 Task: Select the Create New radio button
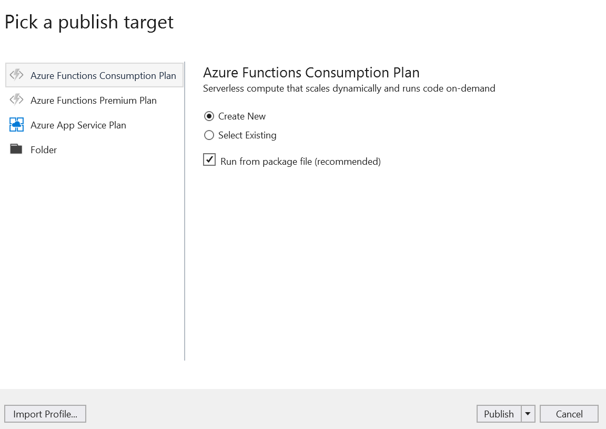tap(209, 116)
